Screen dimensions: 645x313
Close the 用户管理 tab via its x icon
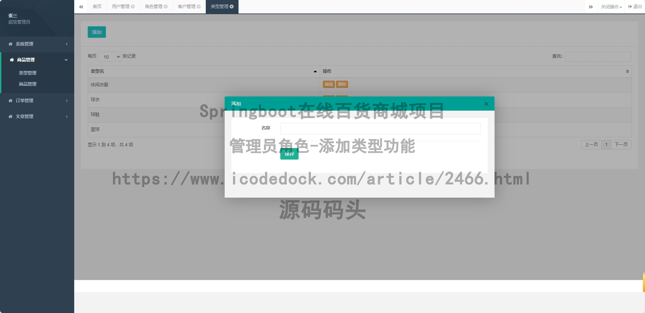[x=133, y=6]
